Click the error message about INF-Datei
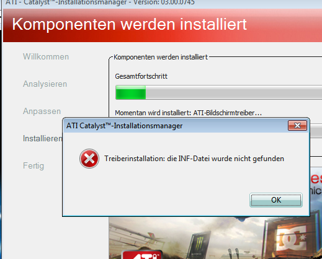 [x=194, y=159]
